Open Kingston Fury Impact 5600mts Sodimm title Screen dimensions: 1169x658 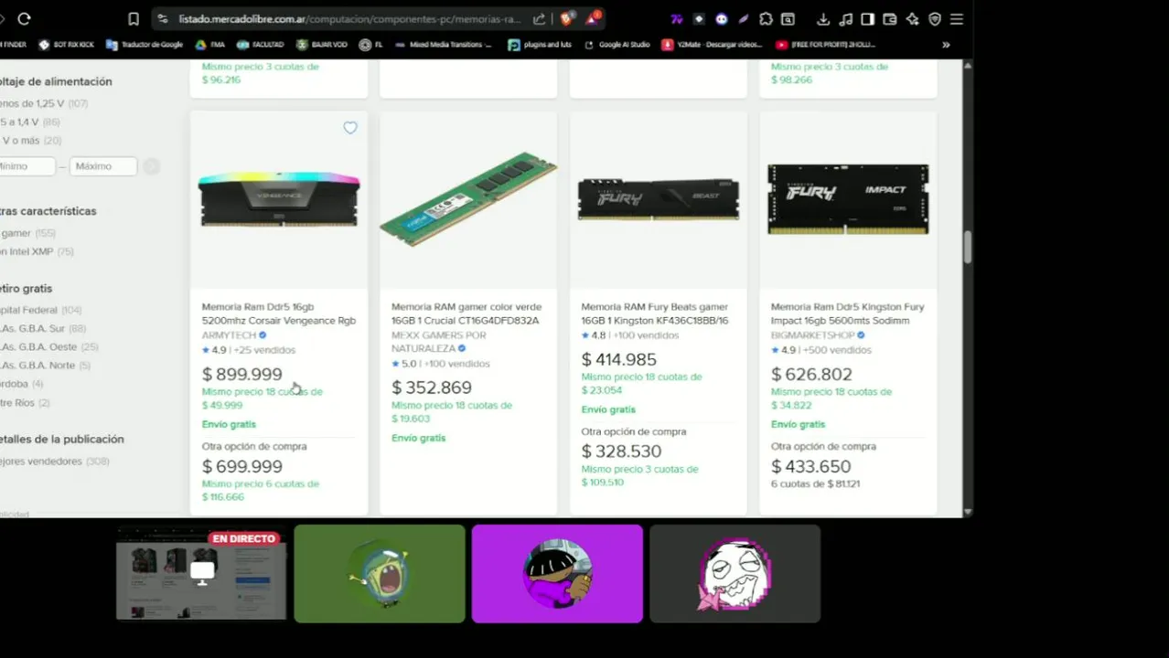tap(848, 313)
